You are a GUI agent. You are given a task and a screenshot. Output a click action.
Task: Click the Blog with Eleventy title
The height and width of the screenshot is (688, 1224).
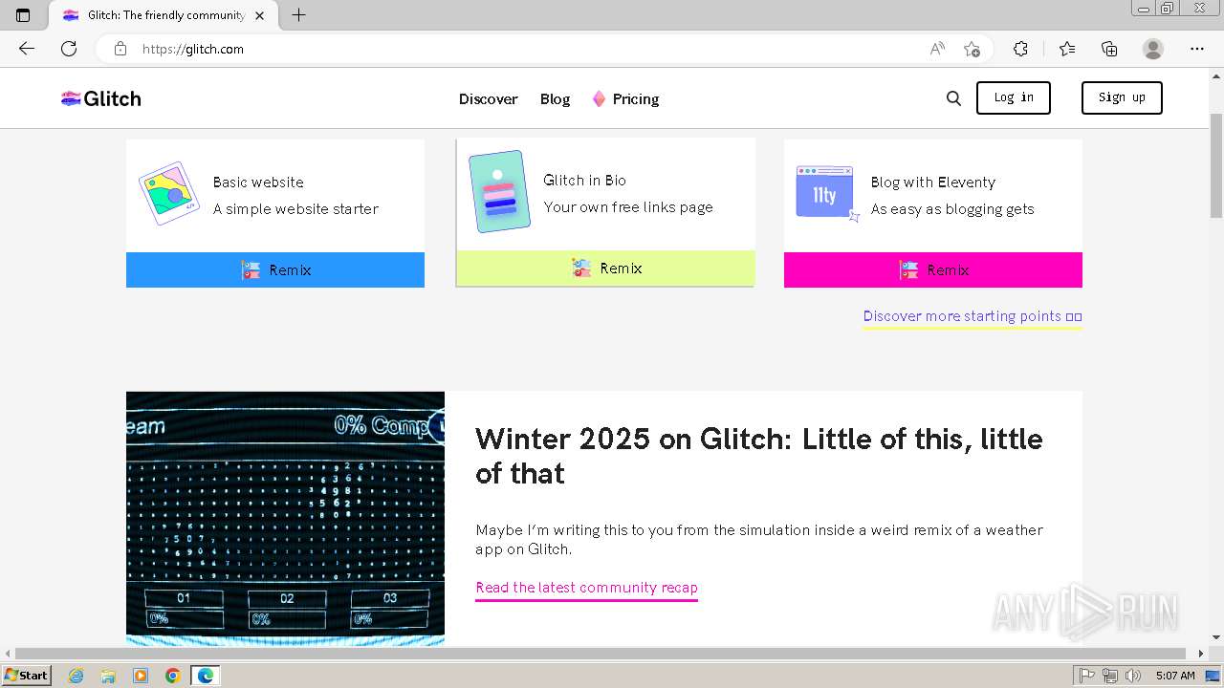click(x=933, y=183)
